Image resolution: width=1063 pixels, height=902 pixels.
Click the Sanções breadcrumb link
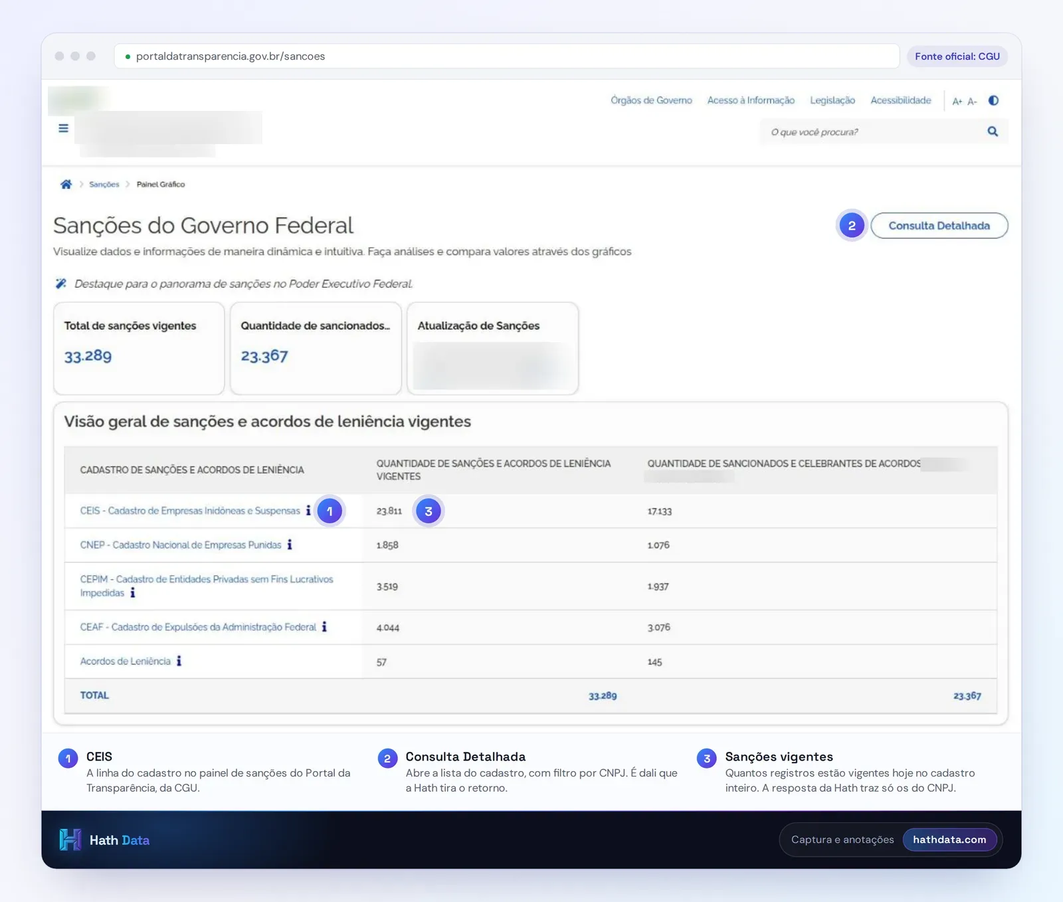[x=104, y=184]
